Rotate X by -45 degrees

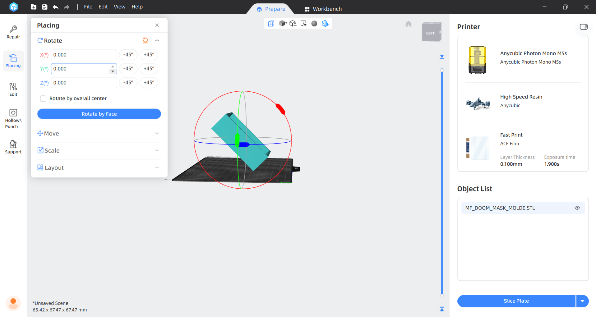(128, 55)
